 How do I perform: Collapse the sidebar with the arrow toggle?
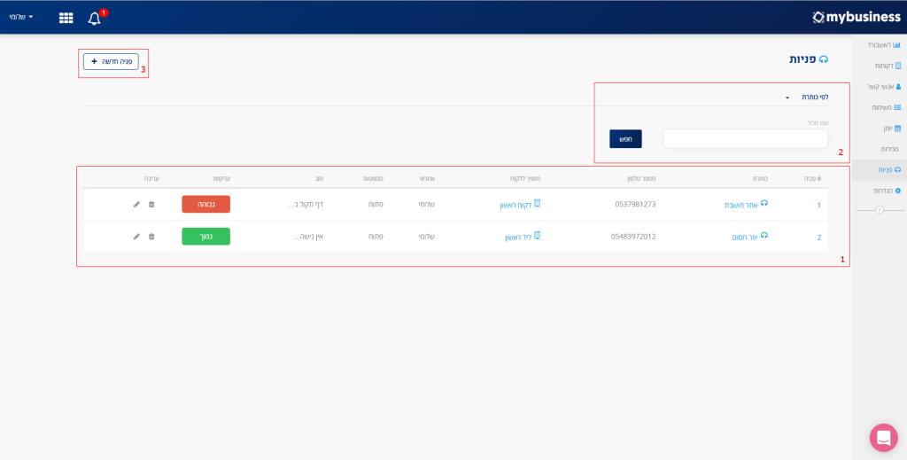880,209
